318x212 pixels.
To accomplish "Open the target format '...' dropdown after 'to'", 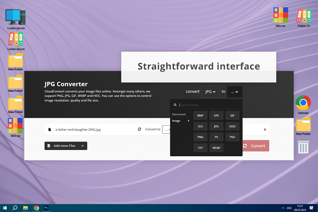I will point(235,92).
